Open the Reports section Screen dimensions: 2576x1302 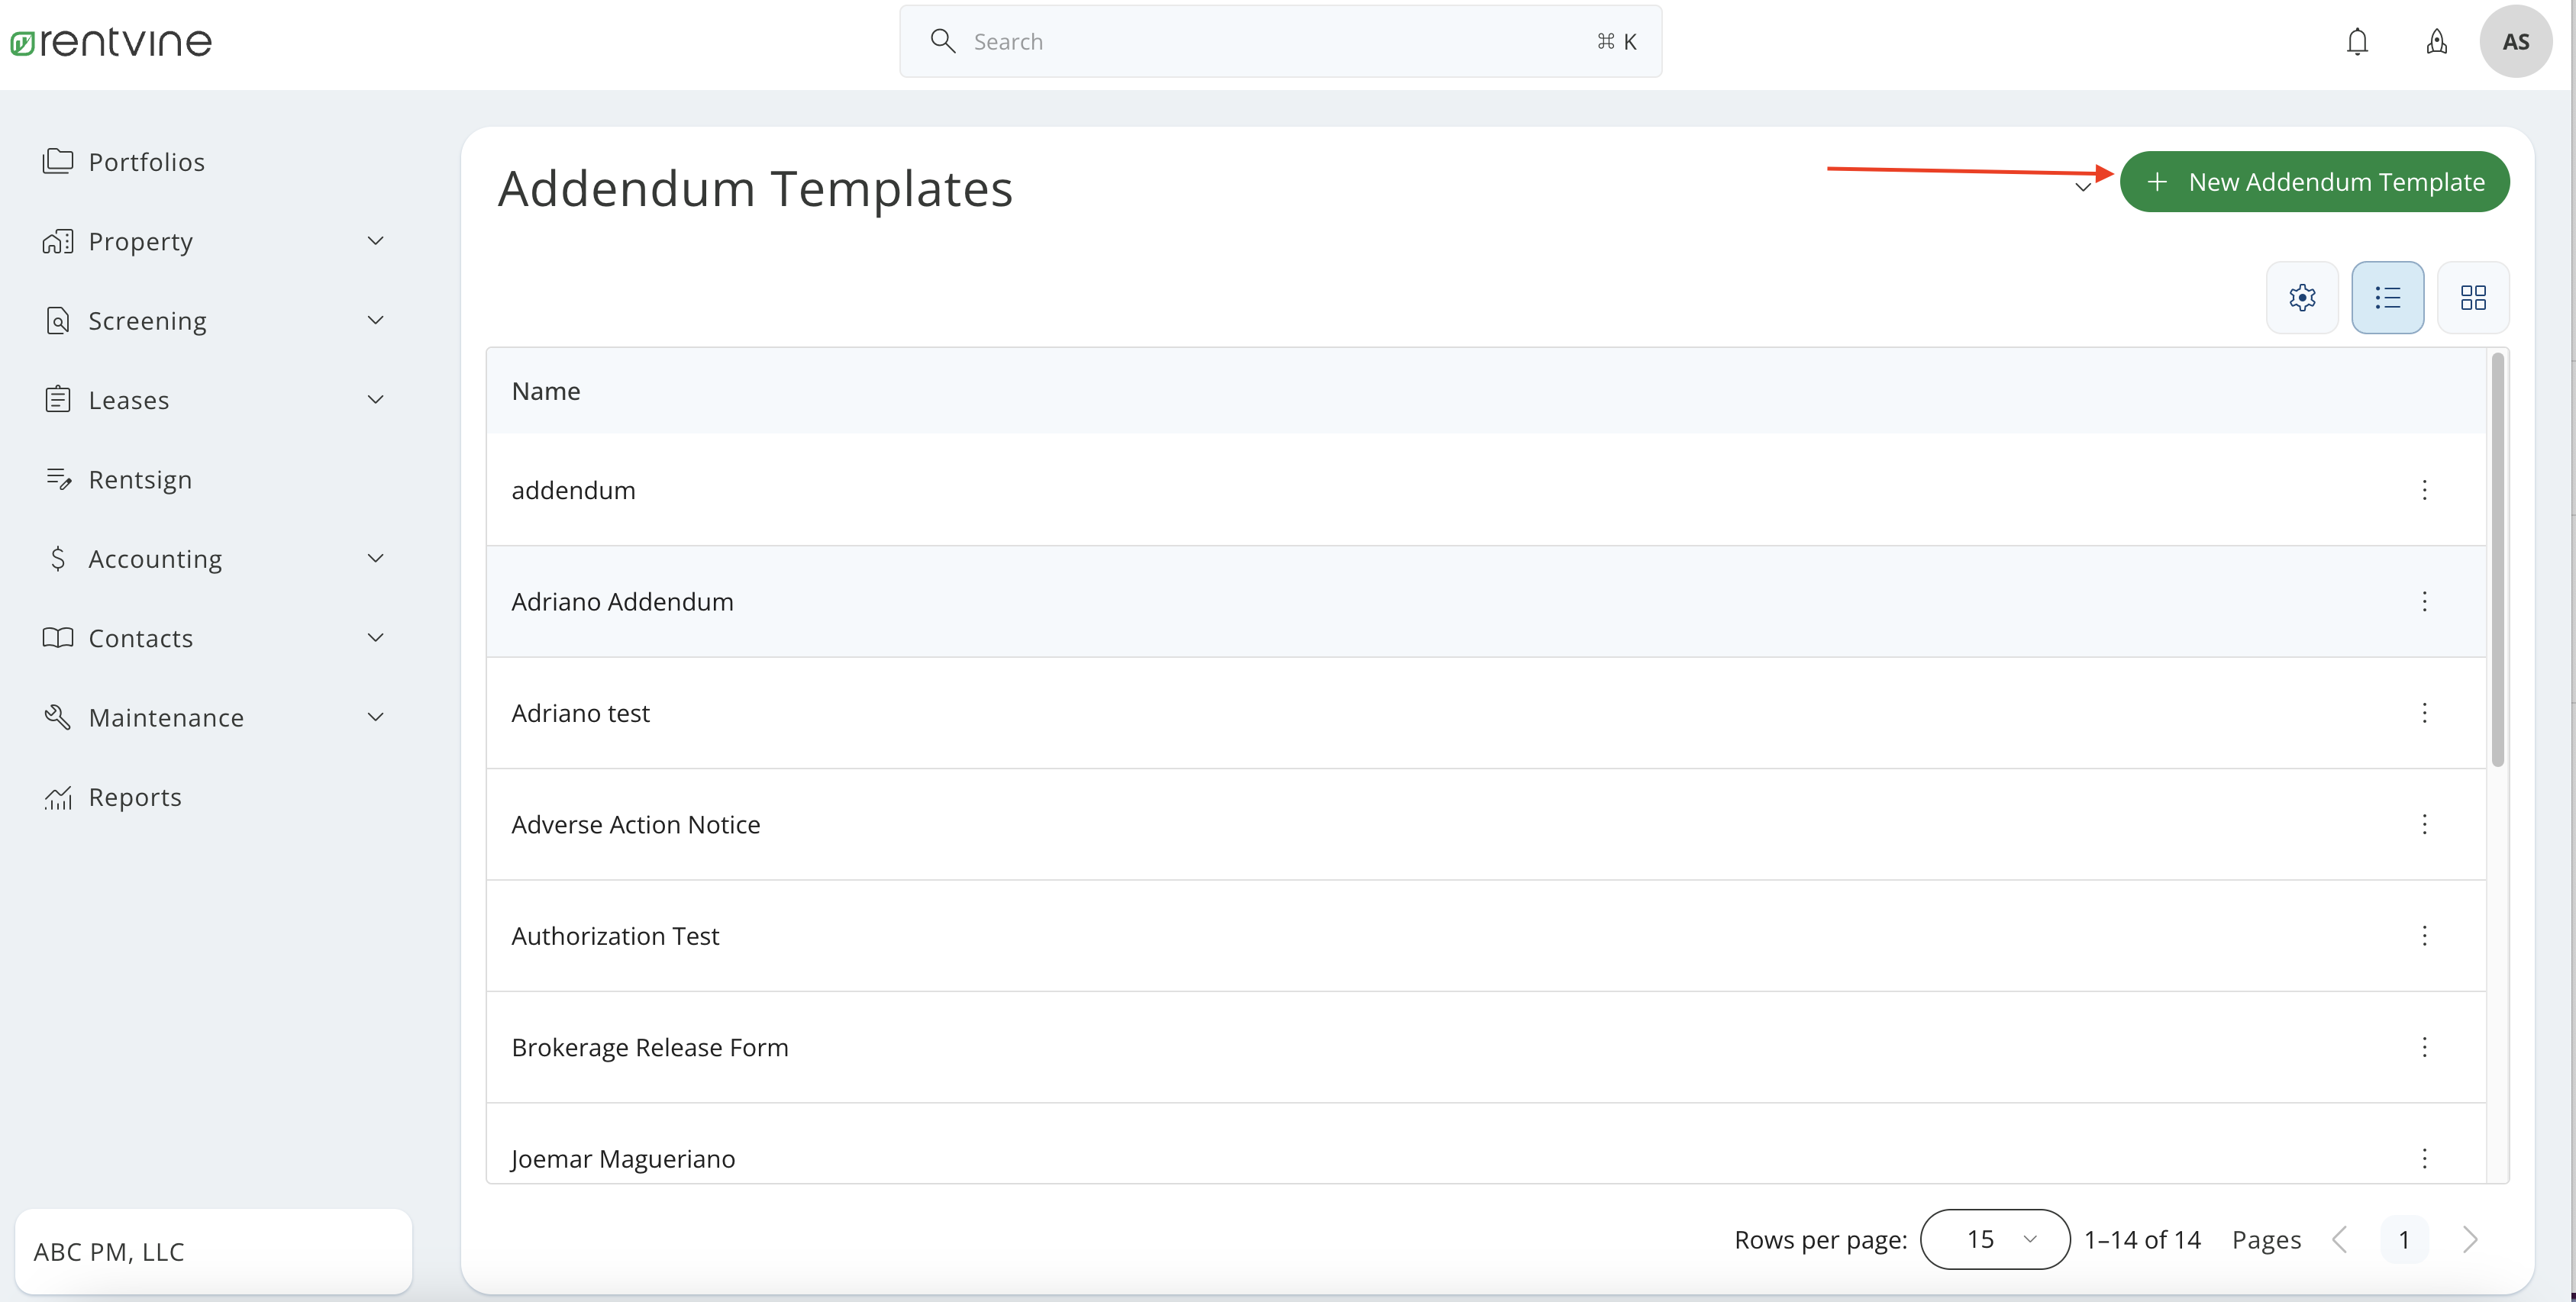tap(135, 797)
